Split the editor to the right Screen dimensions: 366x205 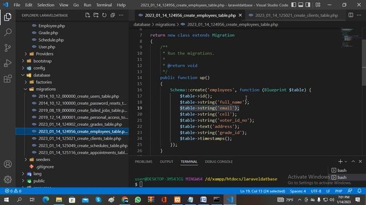click(x=351, y=15)
